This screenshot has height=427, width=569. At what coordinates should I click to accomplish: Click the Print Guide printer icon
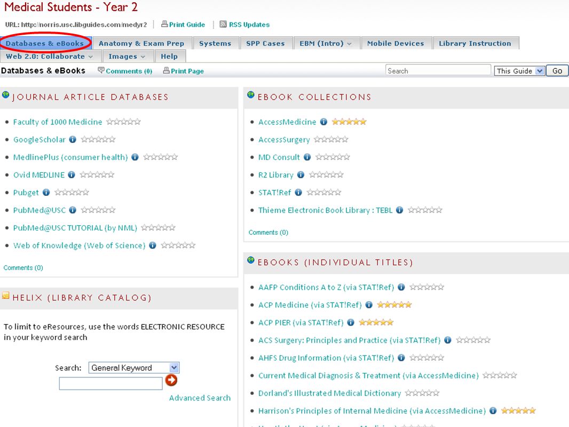click(x=164, y=24)
